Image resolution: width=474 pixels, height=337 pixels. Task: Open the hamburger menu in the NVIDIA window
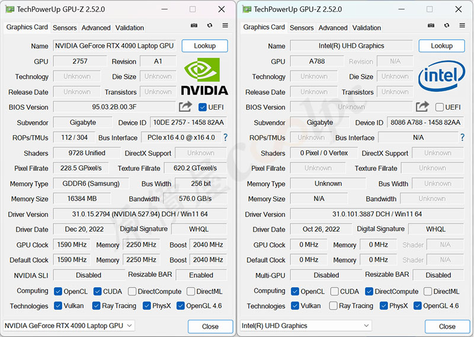[225, 26]
